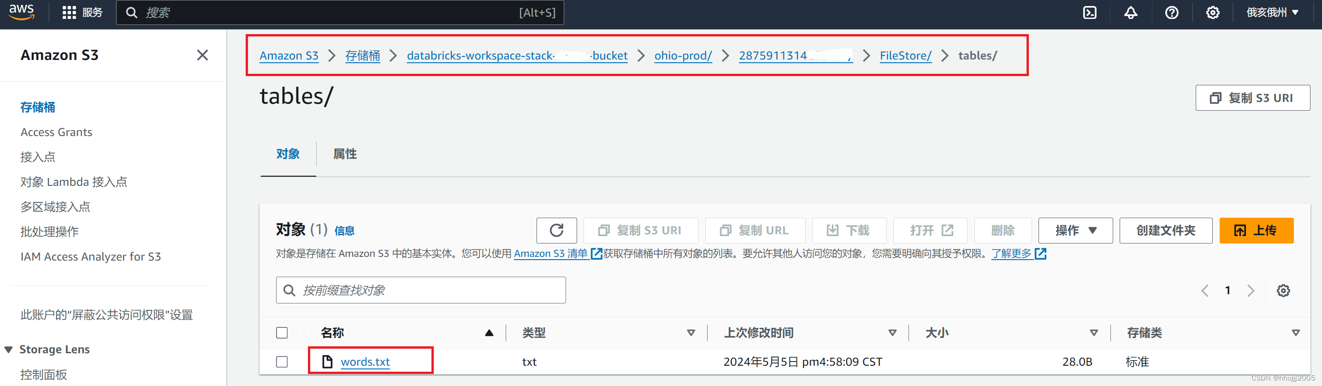Click the 上传 upload button
Viewport: 1322px width, 386px height.
coord(1256,231)
